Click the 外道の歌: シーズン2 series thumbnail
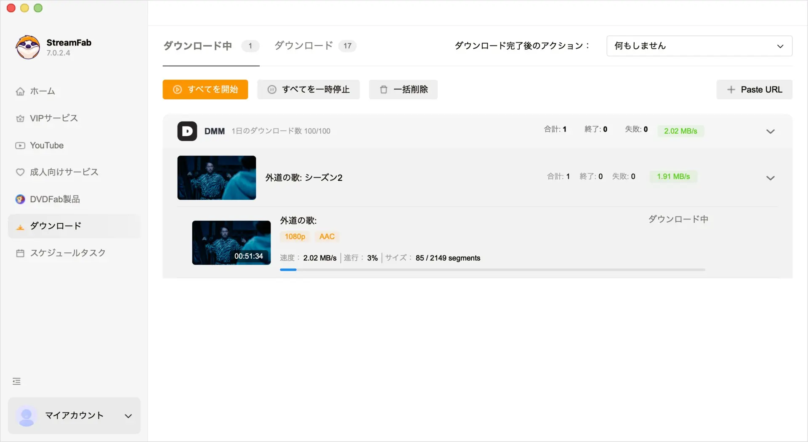The width and height of the screenshot is (808, 442). tap(217, 177)
